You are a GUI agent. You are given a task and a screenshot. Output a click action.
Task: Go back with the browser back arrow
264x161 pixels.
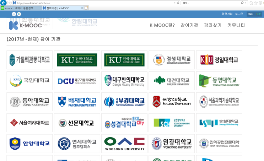4,3
